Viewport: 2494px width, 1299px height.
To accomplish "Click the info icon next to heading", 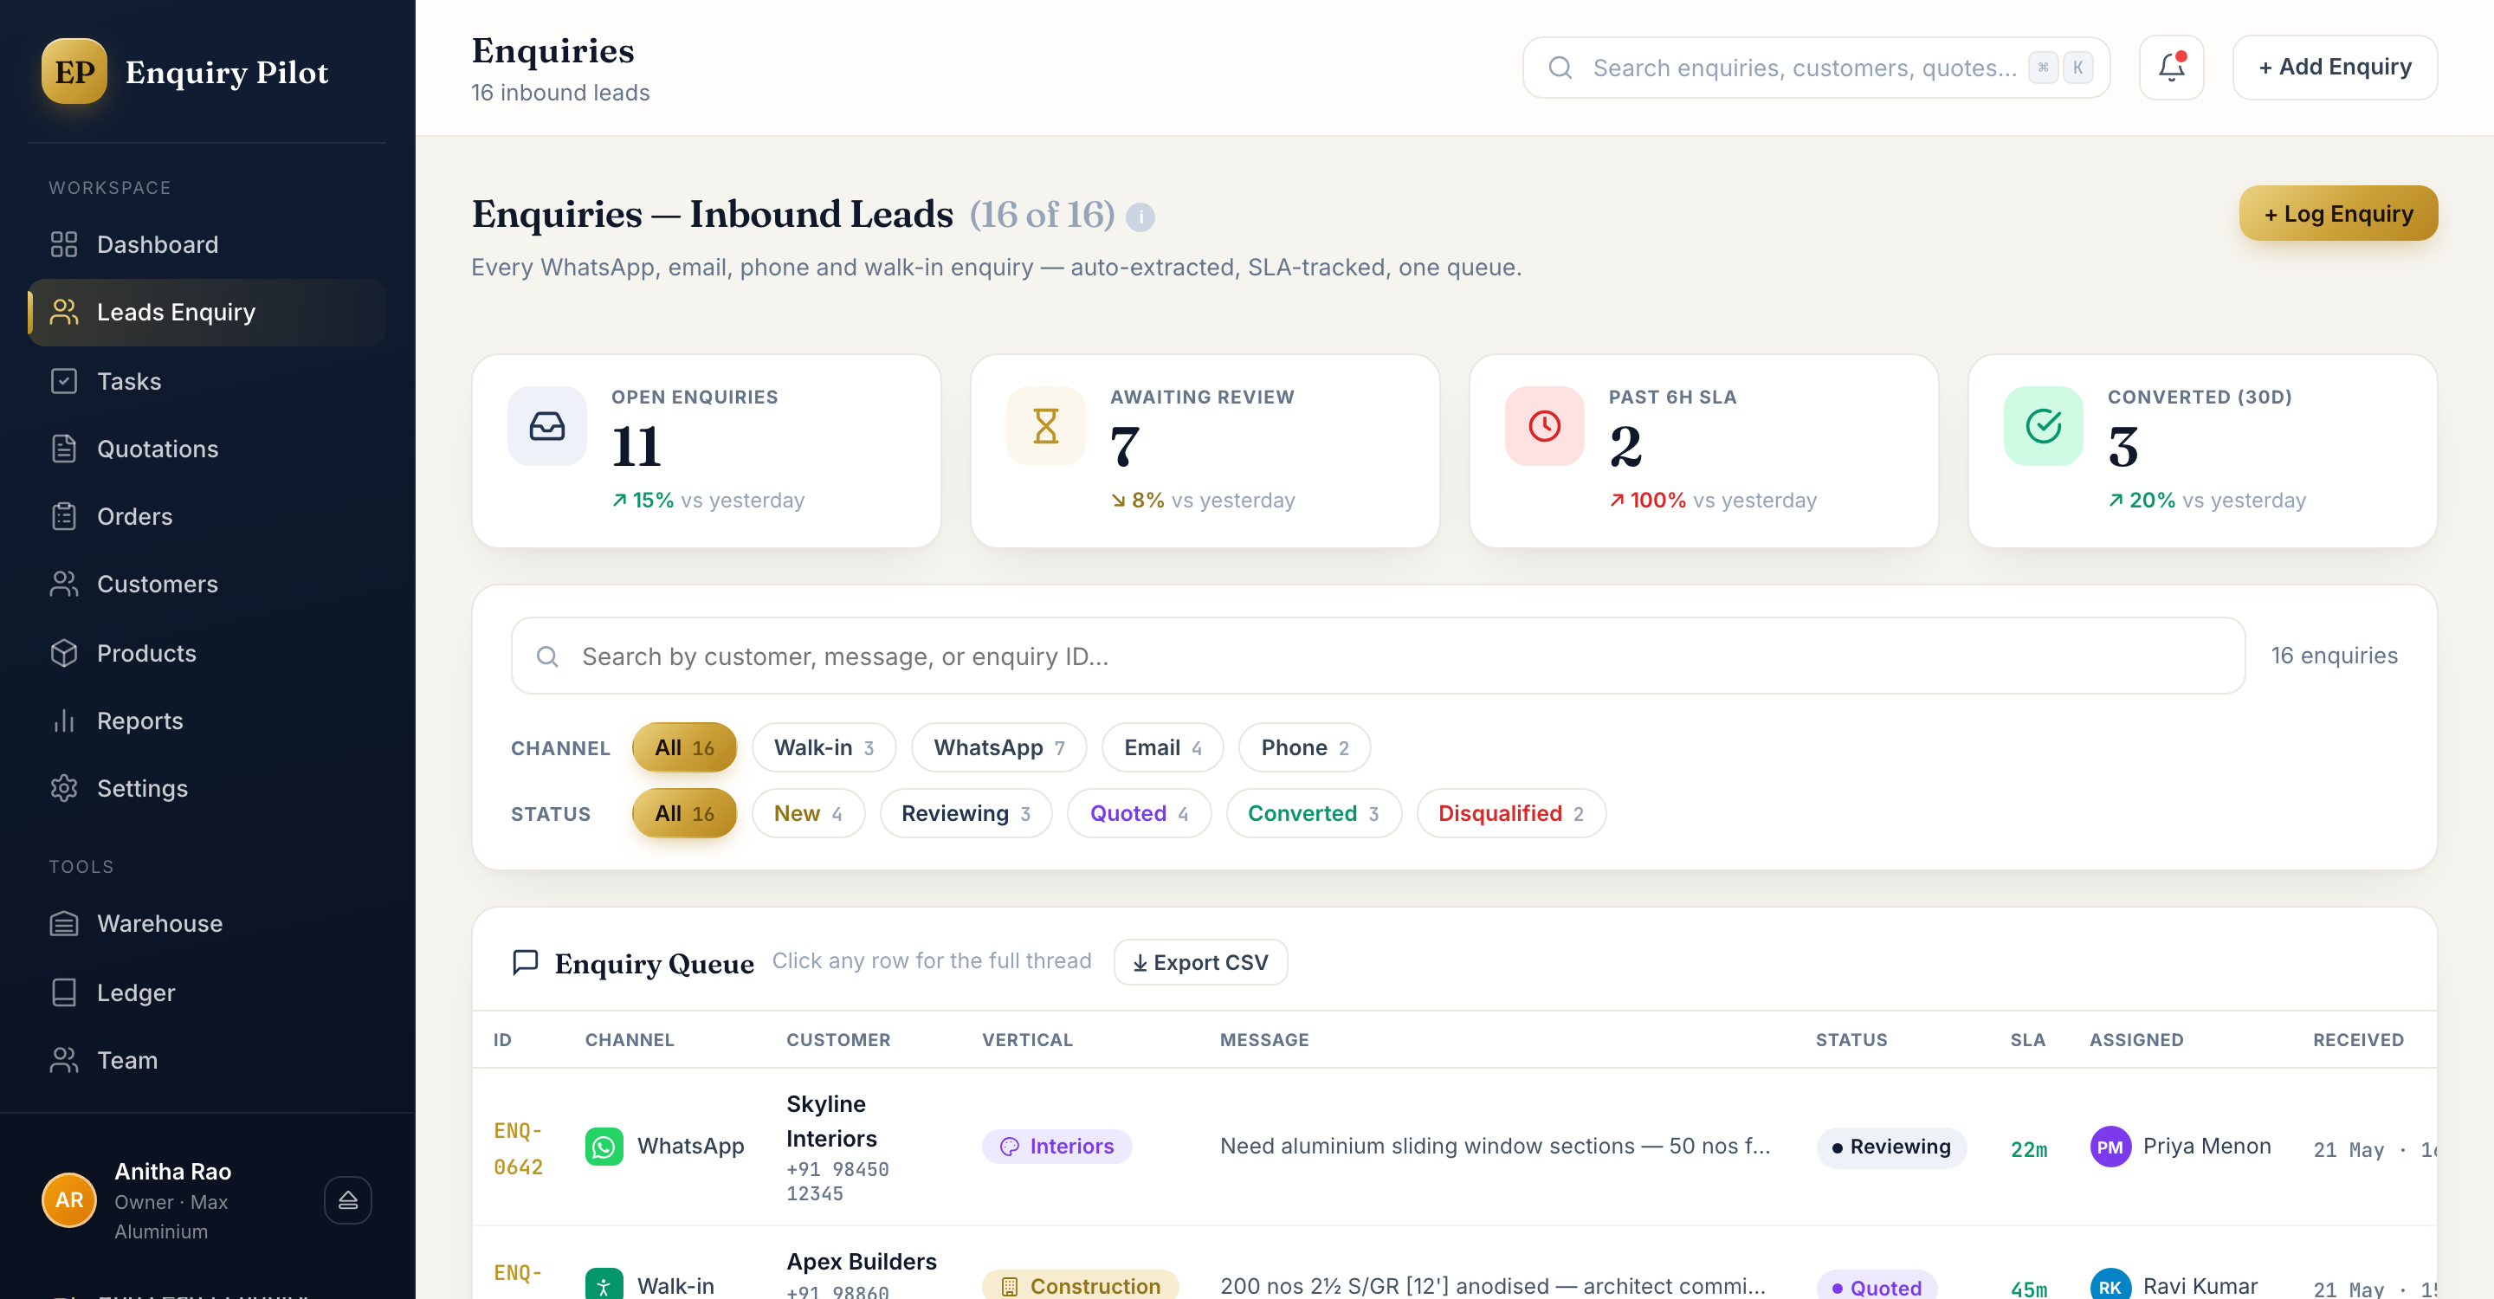I will pyautogui.click(x=1140, y=216).
